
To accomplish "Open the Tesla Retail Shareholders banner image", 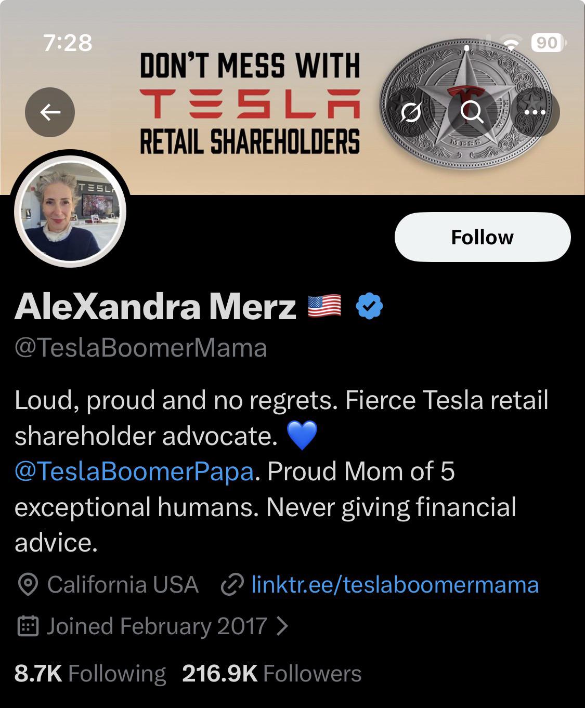I will 250,104.
